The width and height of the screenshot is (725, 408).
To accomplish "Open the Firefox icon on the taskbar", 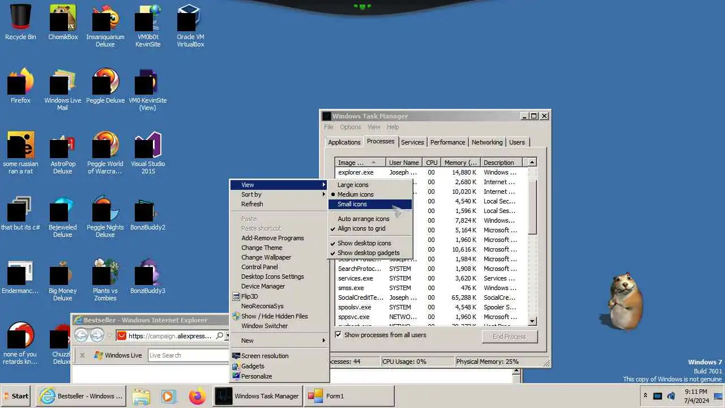I will 197,396.
